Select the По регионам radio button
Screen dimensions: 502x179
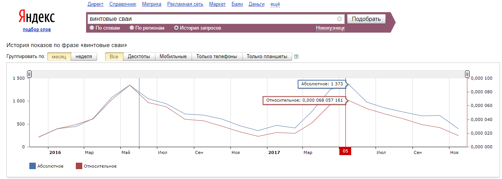132,28
